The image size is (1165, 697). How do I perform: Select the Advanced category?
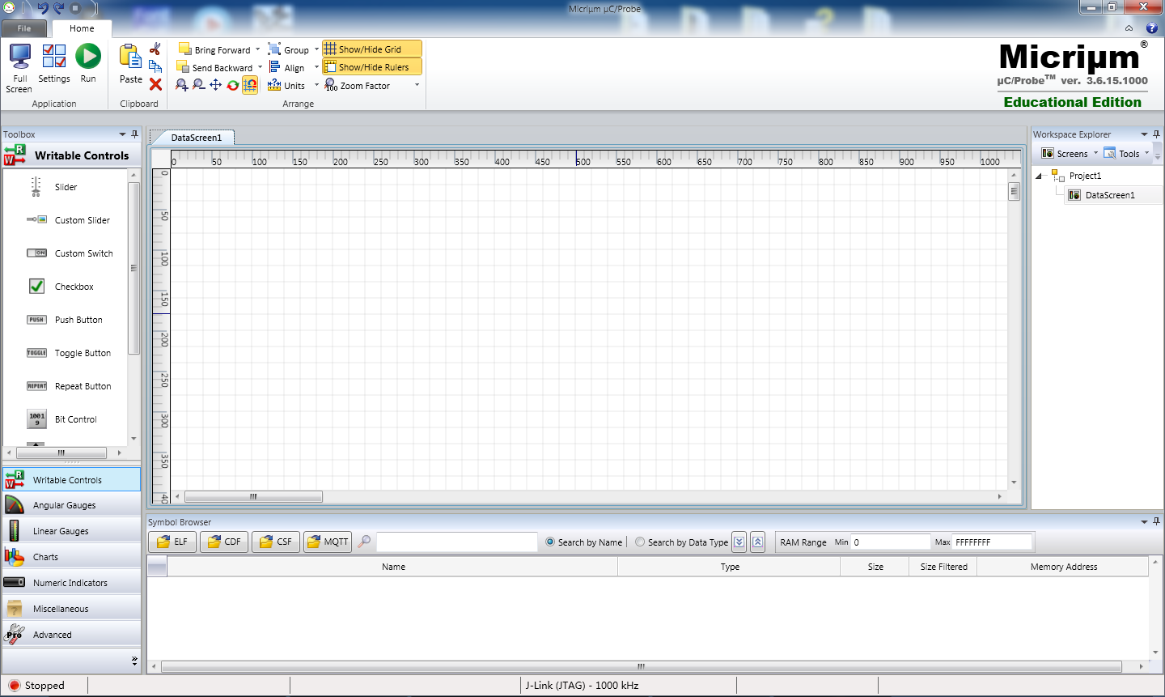71,635
